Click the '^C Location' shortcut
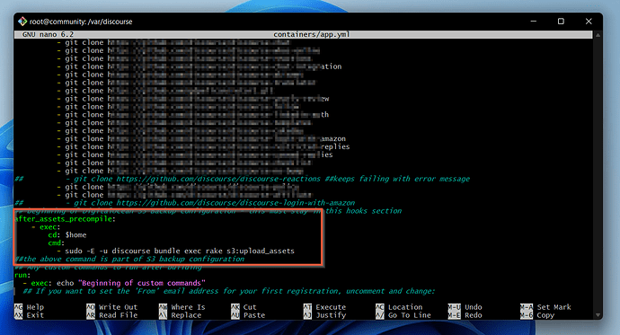Screen dimensions: 620x335 [x=399, y=307]
